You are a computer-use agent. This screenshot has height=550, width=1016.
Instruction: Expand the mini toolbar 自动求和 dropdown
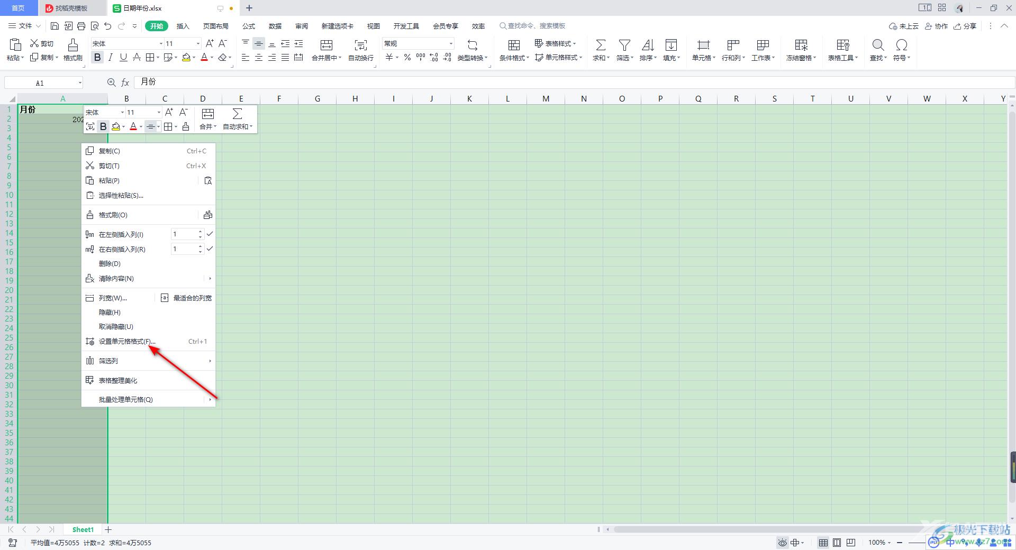click(251, 127)
